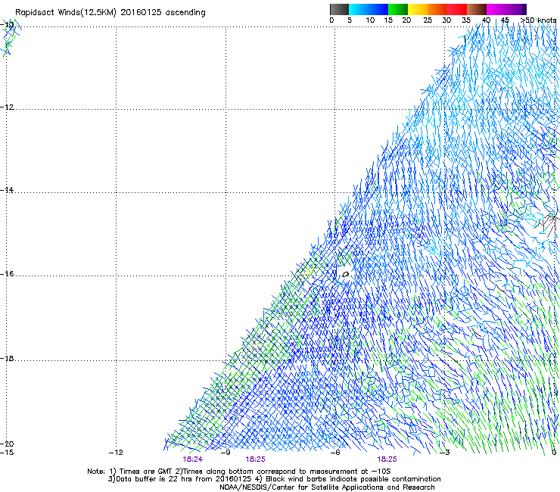This screenshot has width=560, height=492.
Task: Click the -16 latitude axis label
Action: [x=7, y=274]
